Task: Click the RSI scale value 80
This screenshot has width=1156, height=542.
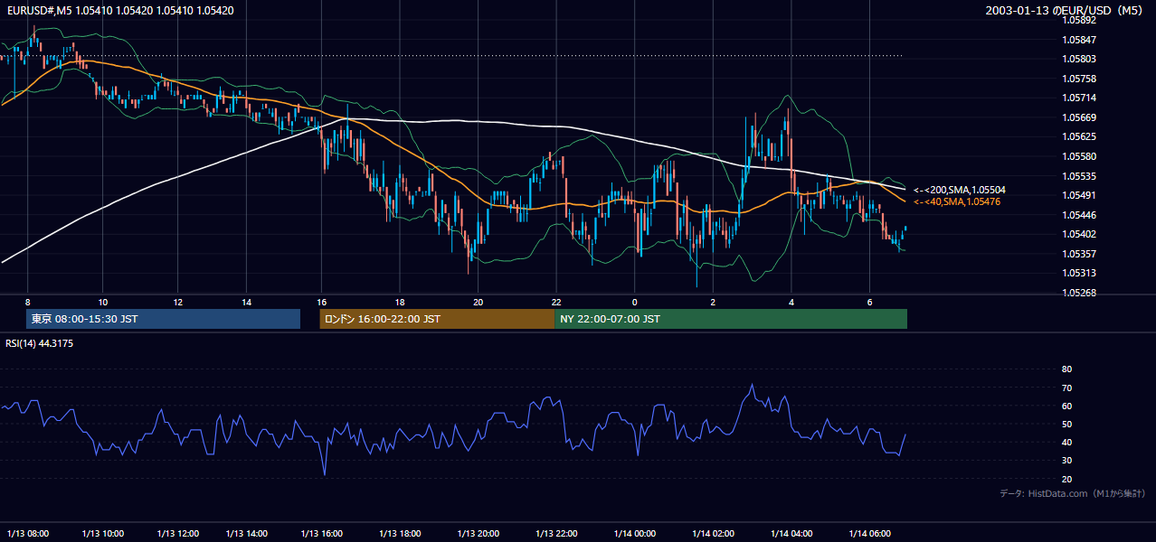Action: click(x=1066, y=369)
